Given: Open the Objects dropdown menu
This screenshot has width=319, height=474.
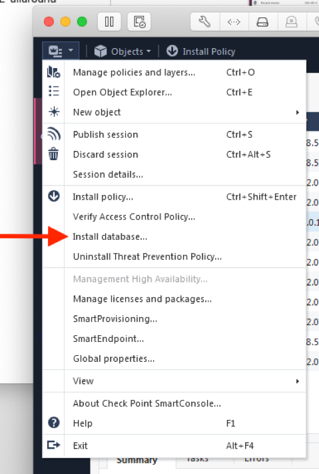Looking at the screenshot, I should (123, 51).
